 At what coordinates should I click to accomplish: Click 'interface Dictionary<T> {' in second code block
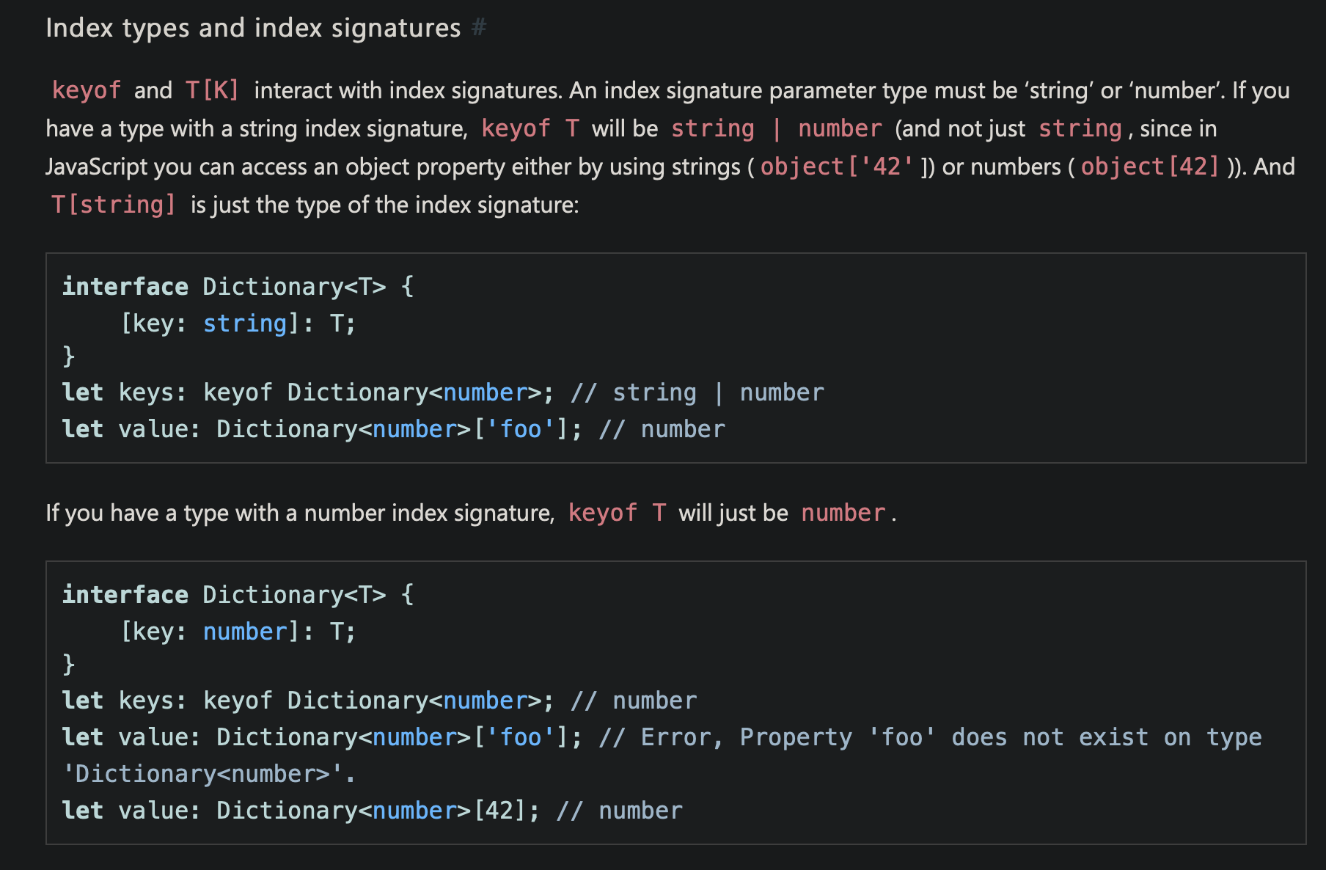tap(238, 594)
